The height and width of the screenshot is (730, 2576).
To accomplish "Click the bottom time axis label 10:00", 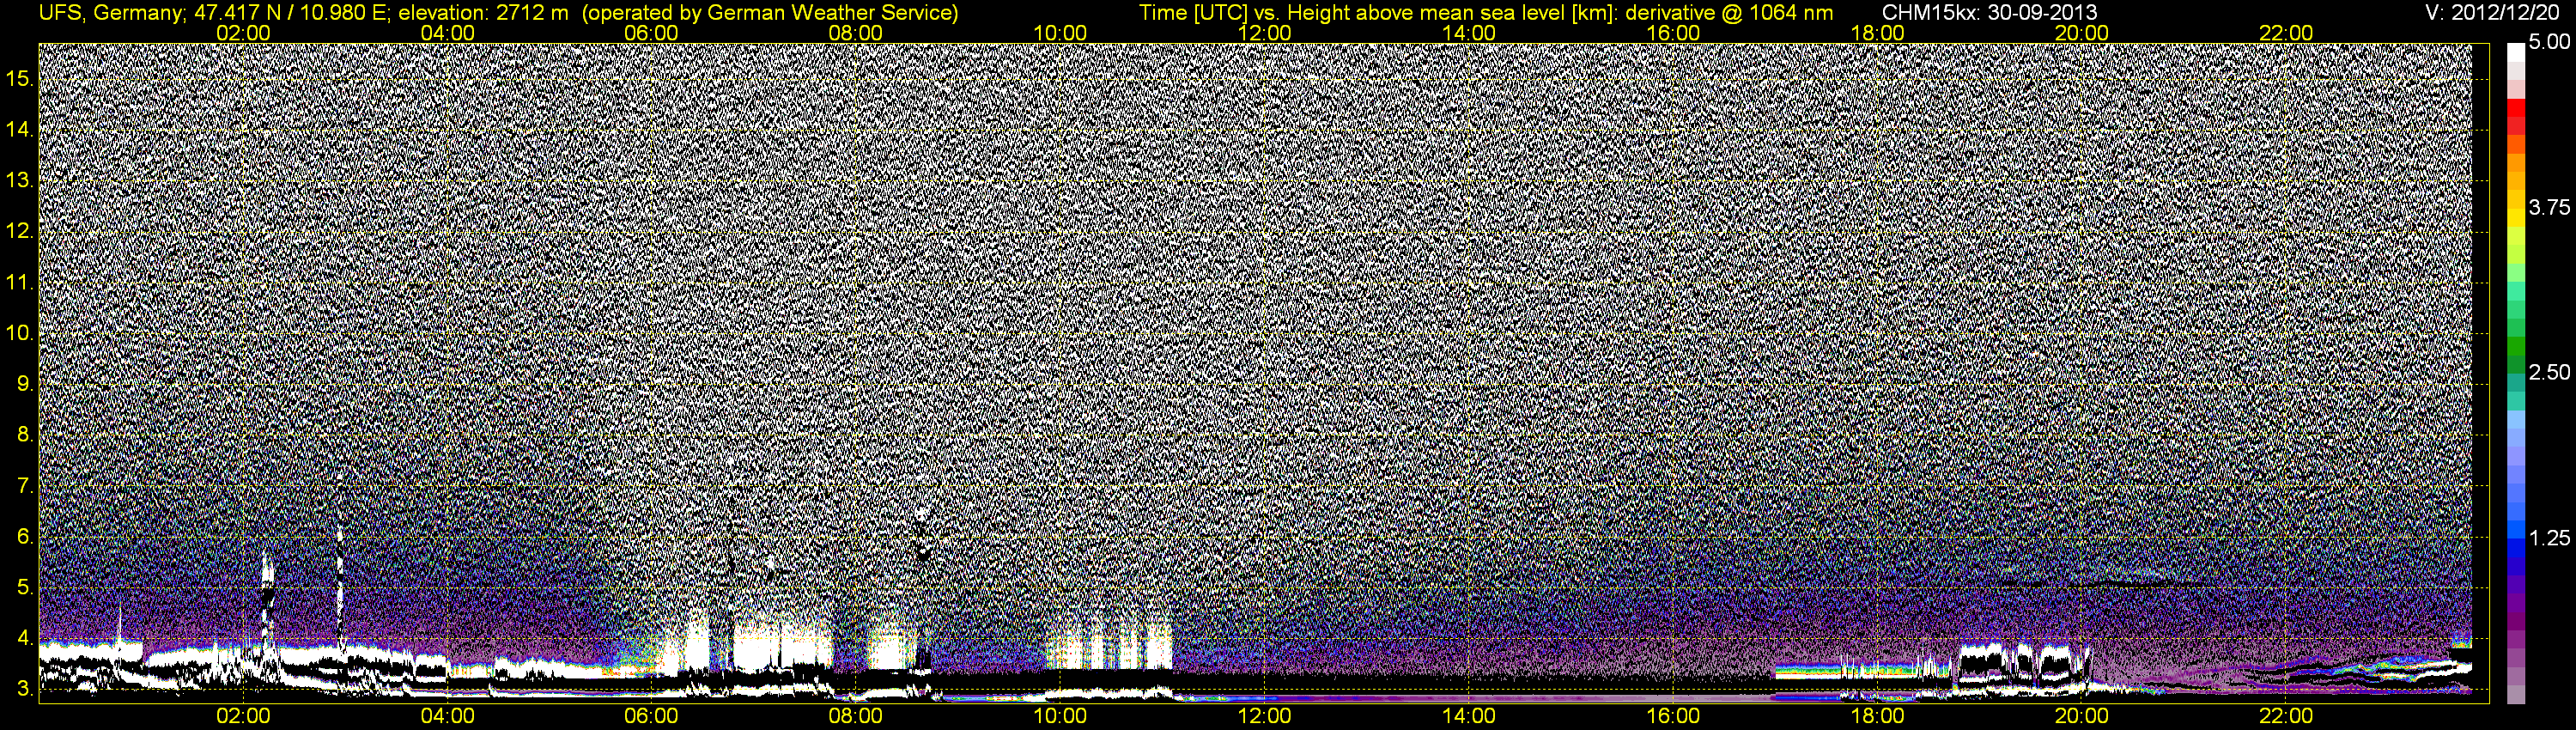I will 1060,716.
